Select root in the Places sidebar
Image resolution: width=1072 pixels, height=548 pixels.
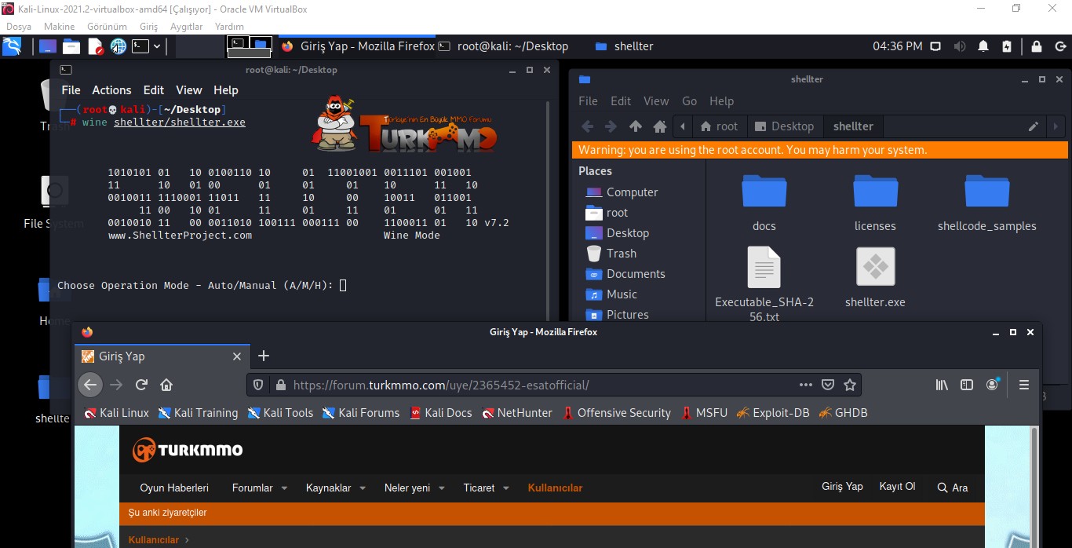click(607, 213)
